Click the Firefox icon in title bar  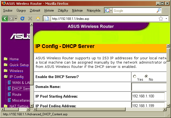(4, 3)
